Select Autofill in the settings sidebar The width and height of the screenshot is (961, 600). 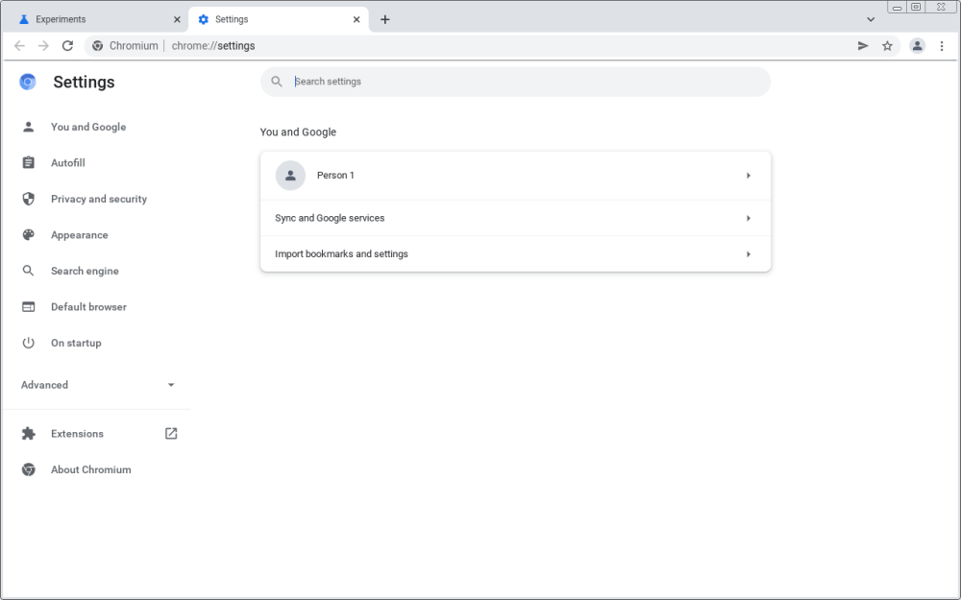[68, 163]
